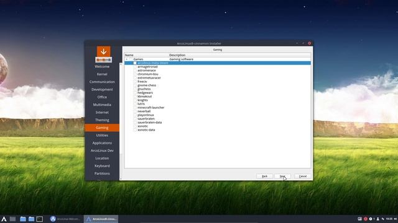This screenshot has width=398, height=223.
Task: Click the sidebar scroll down arrow
Action: click(121, 179)
